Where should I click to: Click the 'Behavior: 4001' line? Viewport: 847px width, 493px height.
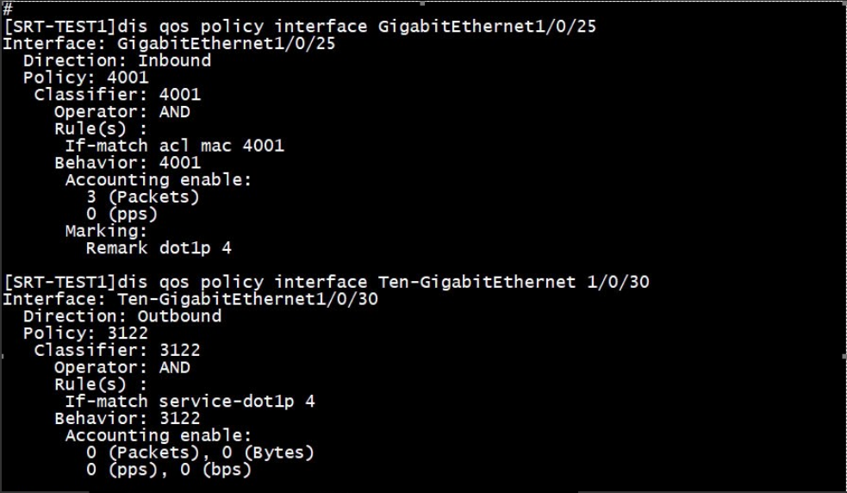point(128,163)
